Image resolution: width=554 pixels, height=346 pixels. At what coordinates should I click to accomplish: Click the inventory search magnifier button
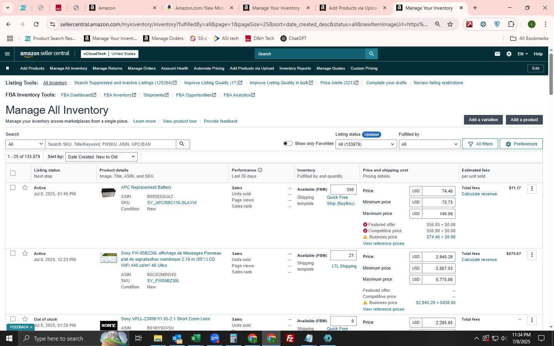[183, 144]
